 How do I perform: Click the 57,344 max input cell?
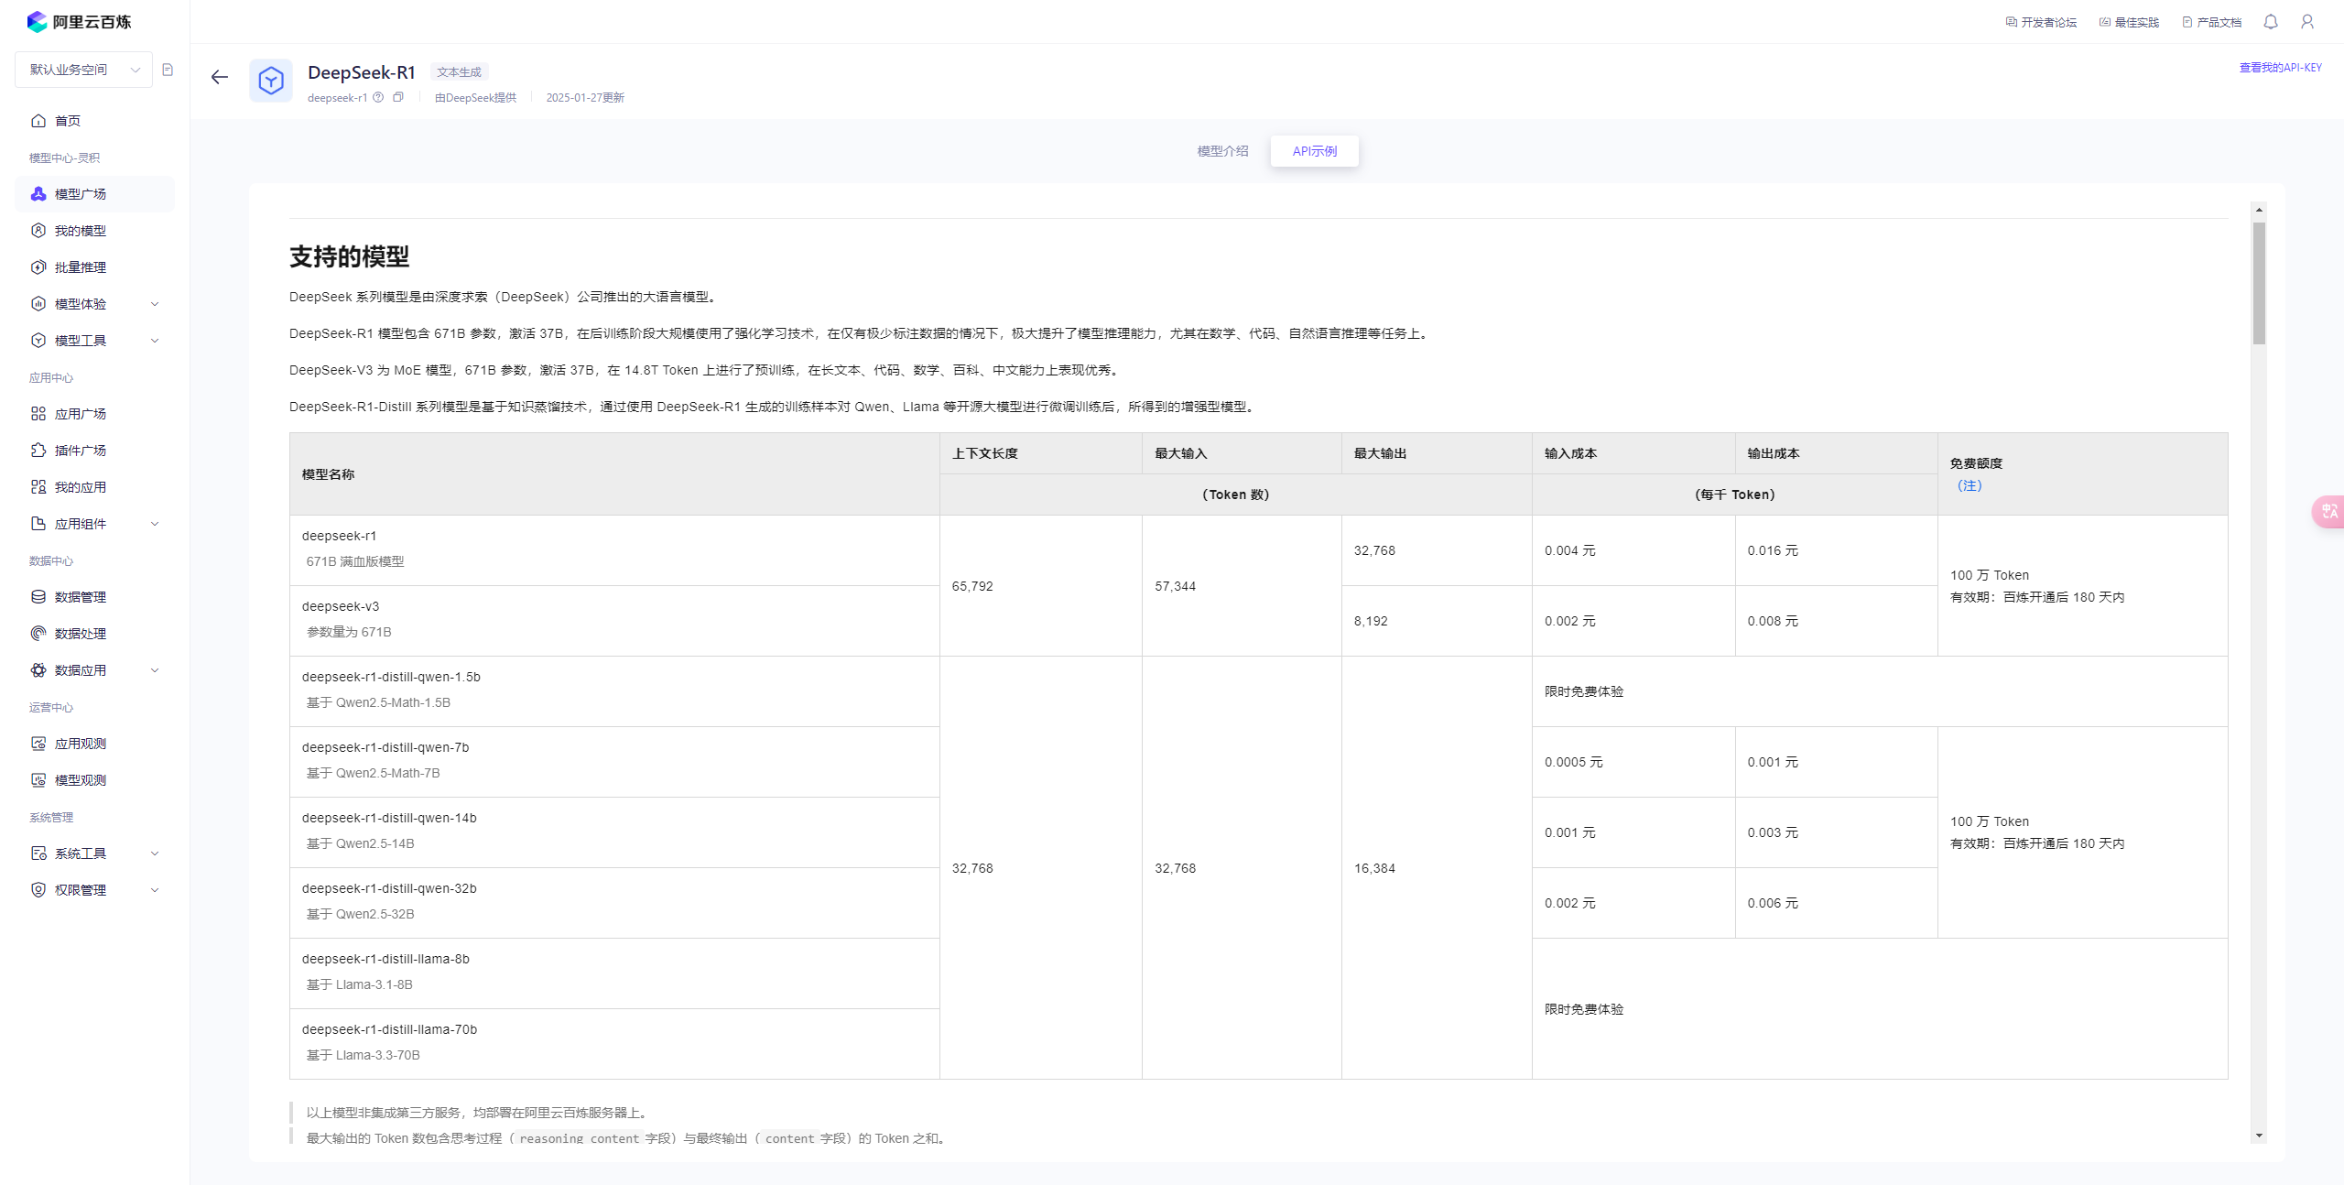1242,585
